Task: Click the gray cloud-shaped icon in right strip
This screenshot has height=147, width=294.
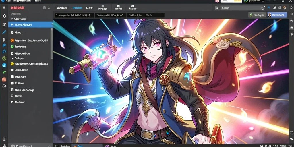Action: (292, 28)
